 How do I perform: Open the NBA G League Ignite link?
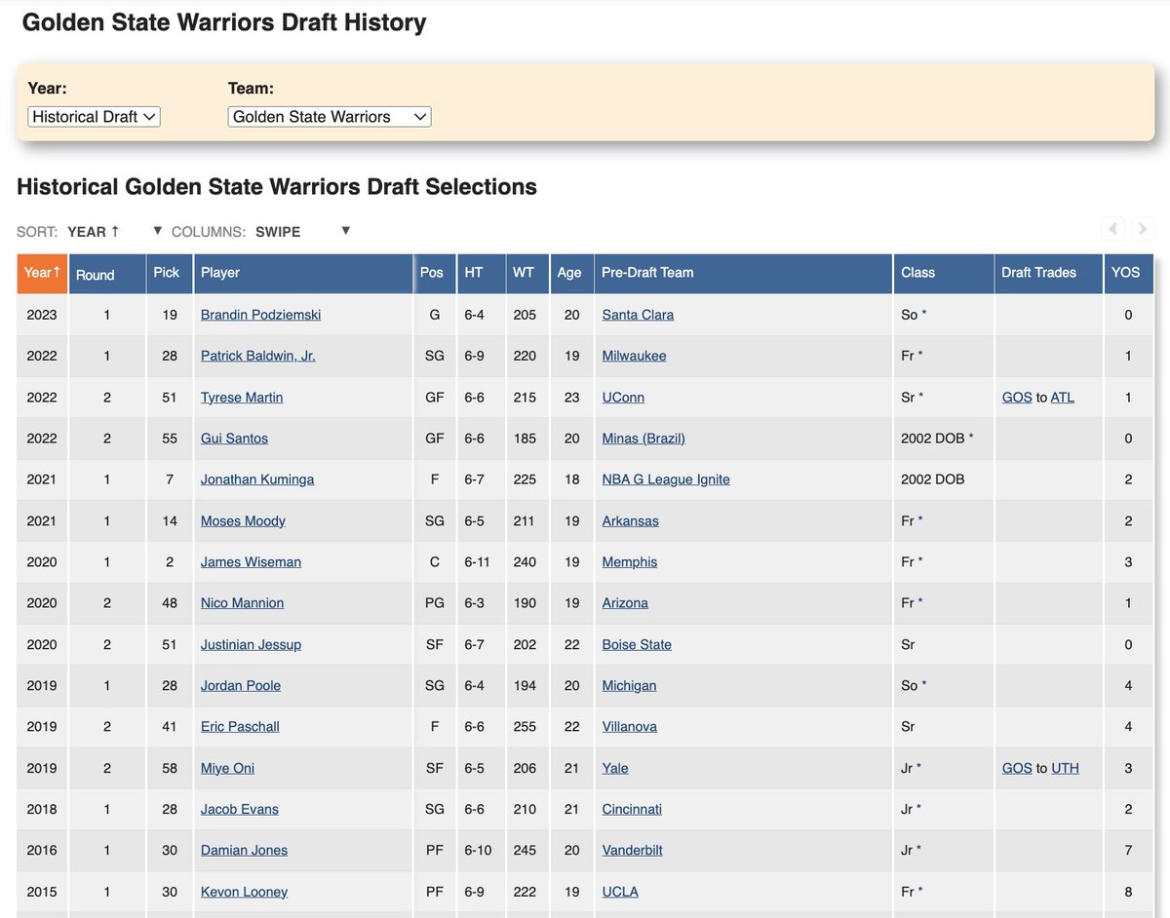[666, 479]
